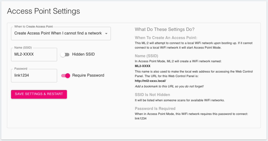
Task: Click the SSID Is Not Hidden heading
Action: pos(152,95)
